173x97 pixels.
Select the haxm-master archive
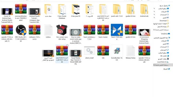(x=103, y=31)
